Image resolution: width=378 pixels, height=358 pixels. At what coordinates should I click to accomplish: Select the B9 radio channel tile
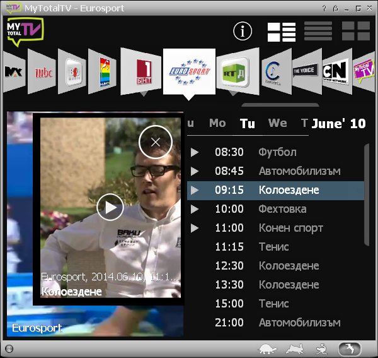point(72,72)
